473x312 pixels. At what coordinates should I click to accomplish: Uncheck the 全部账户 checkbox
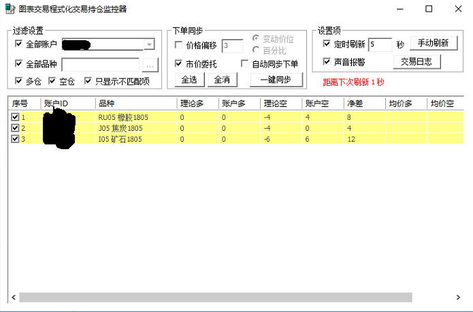click(19, 45)
